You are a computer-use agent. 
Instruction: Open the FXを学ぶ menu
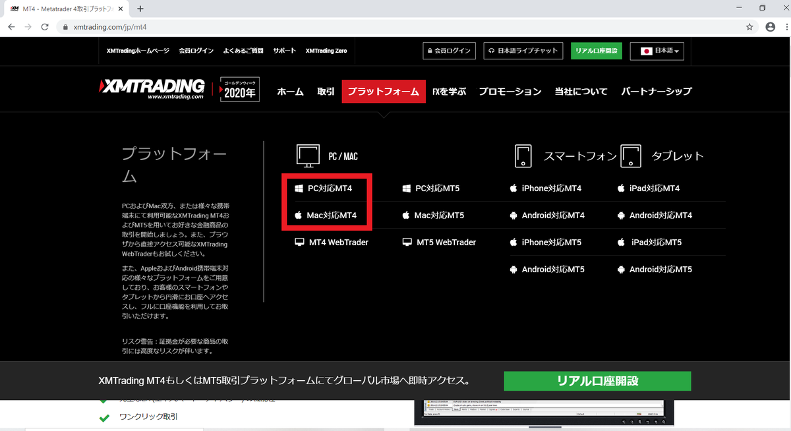click(449, 92)
